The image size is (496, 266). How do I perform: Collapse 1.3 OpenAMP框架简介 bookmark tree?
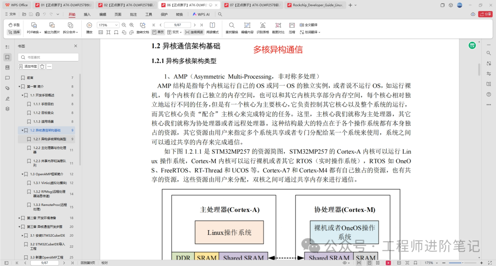coord(23,174)
